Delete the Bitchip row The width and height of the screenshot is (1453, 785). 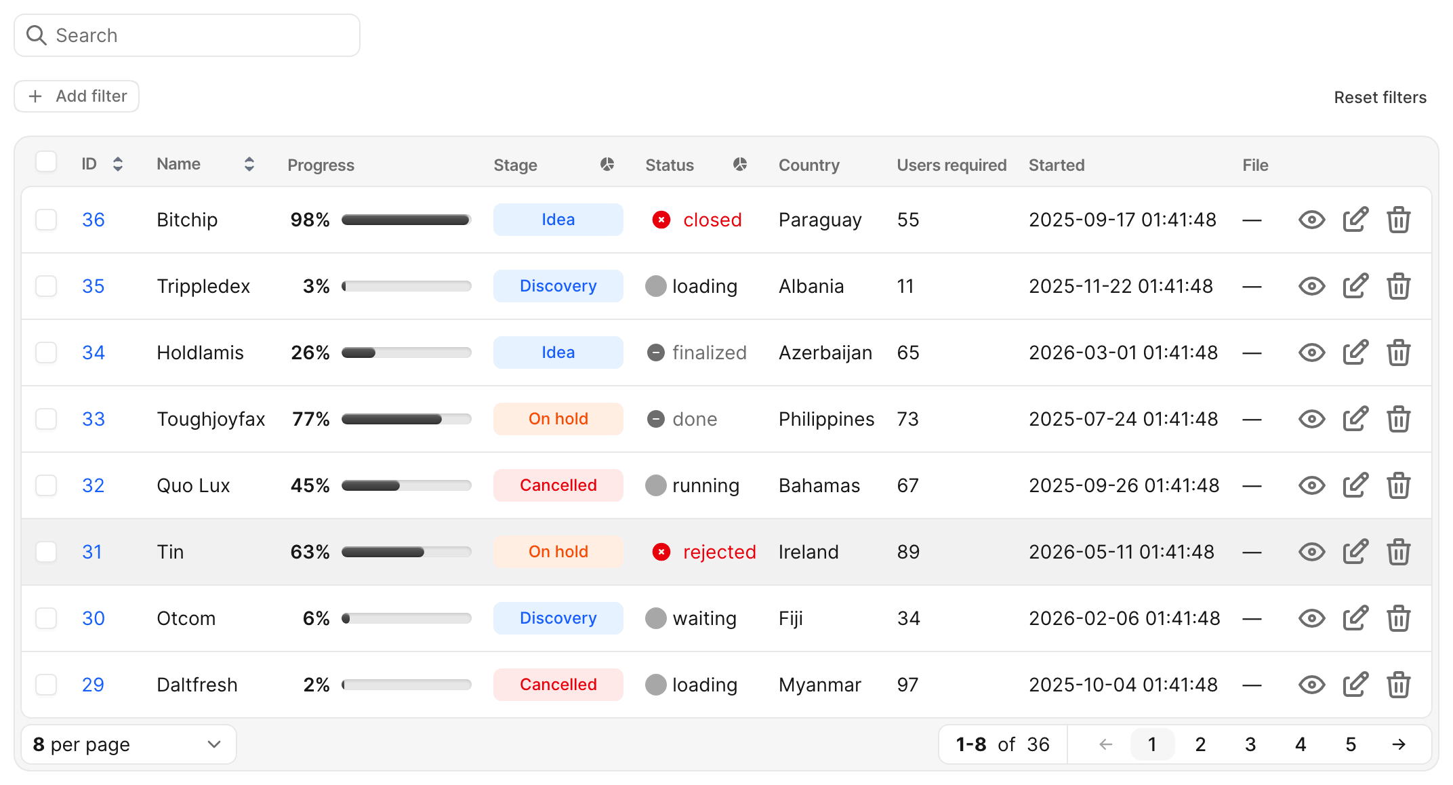point(1398,220)
